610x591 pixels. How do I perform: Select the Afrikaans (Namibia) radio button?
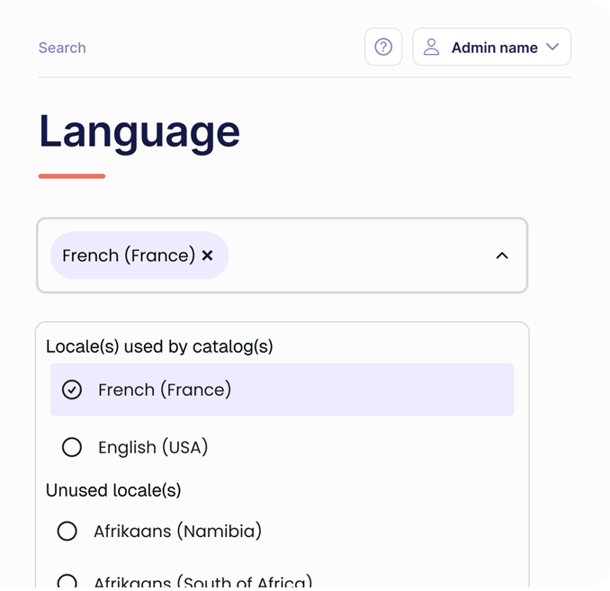point(67,532)
